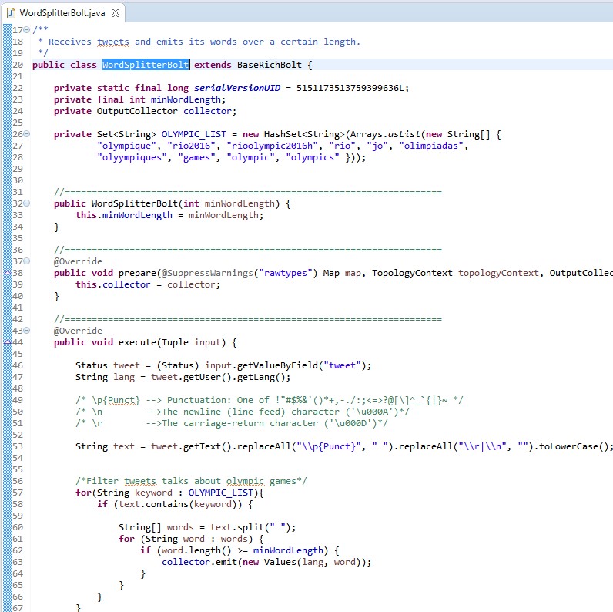Image resolution: width=613 pixels, height=612 pixels.
Task: Click BaseRichBolt in the class declaration
Action: (x=270, y=65)
